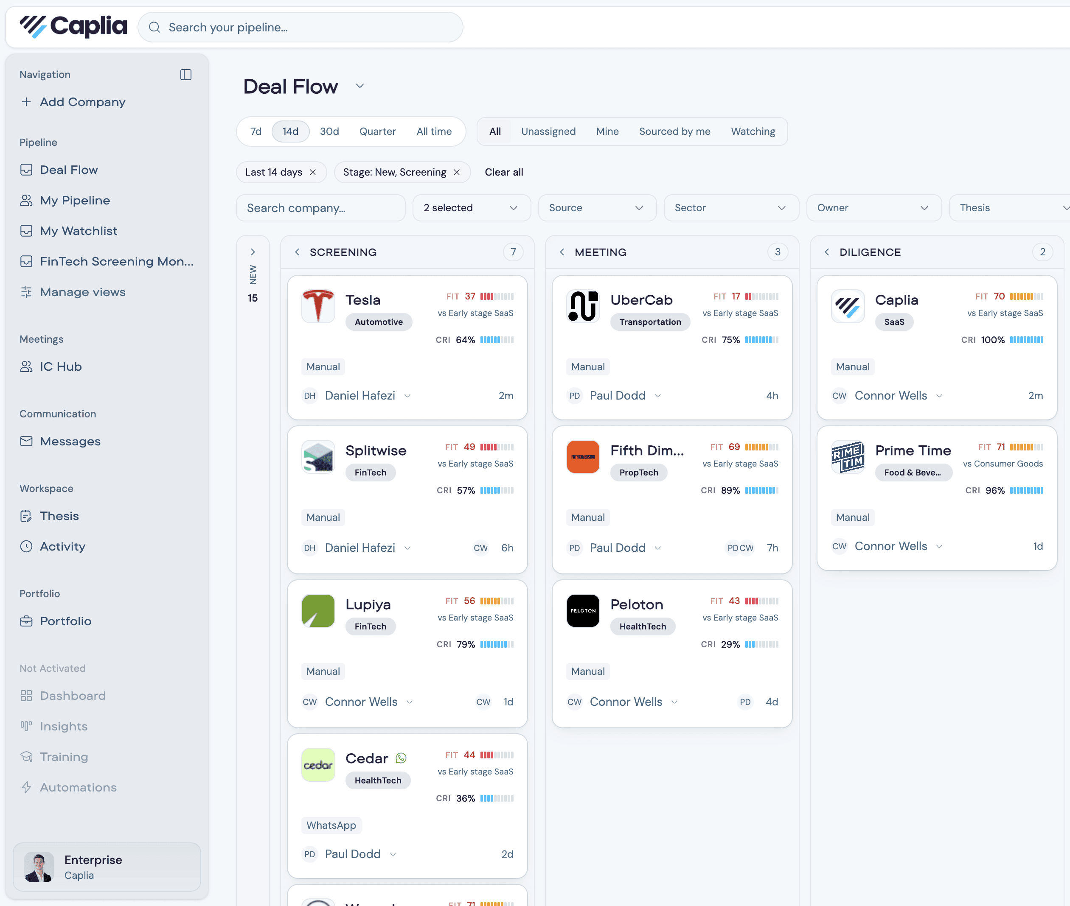Collapse the MEETING column
Viewport: 1070px width, 906px height.
pos(562,252)
